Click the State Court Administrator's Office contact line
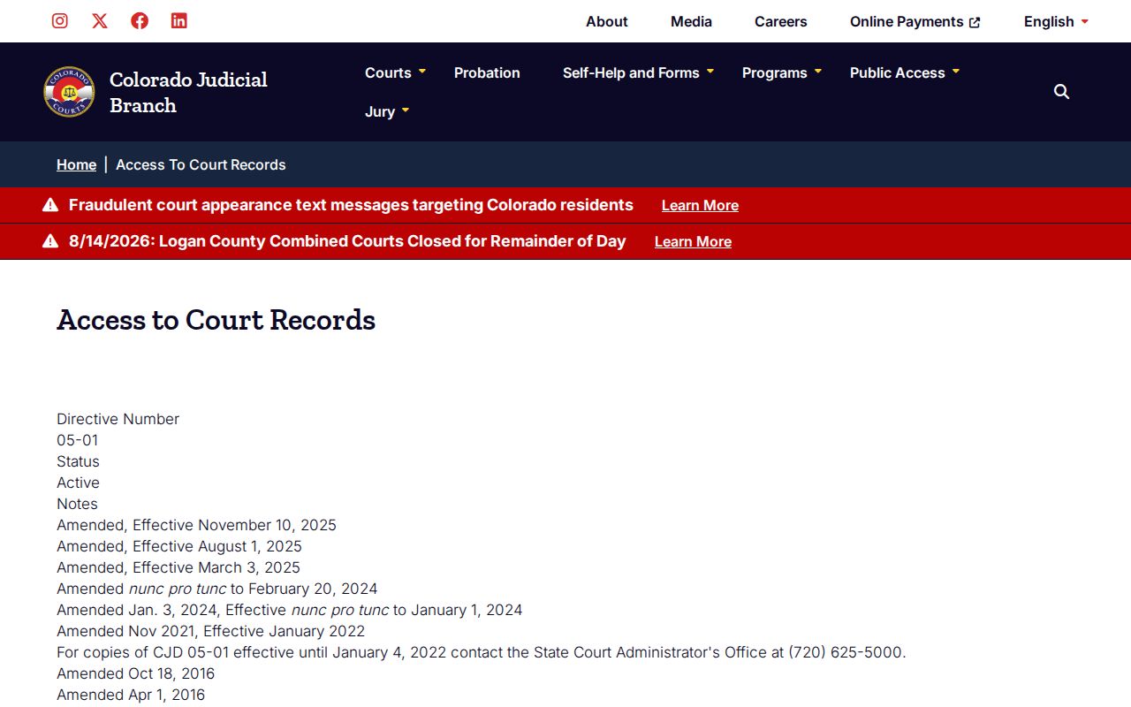The image size is (1131, 707). [x=482, y=652]
